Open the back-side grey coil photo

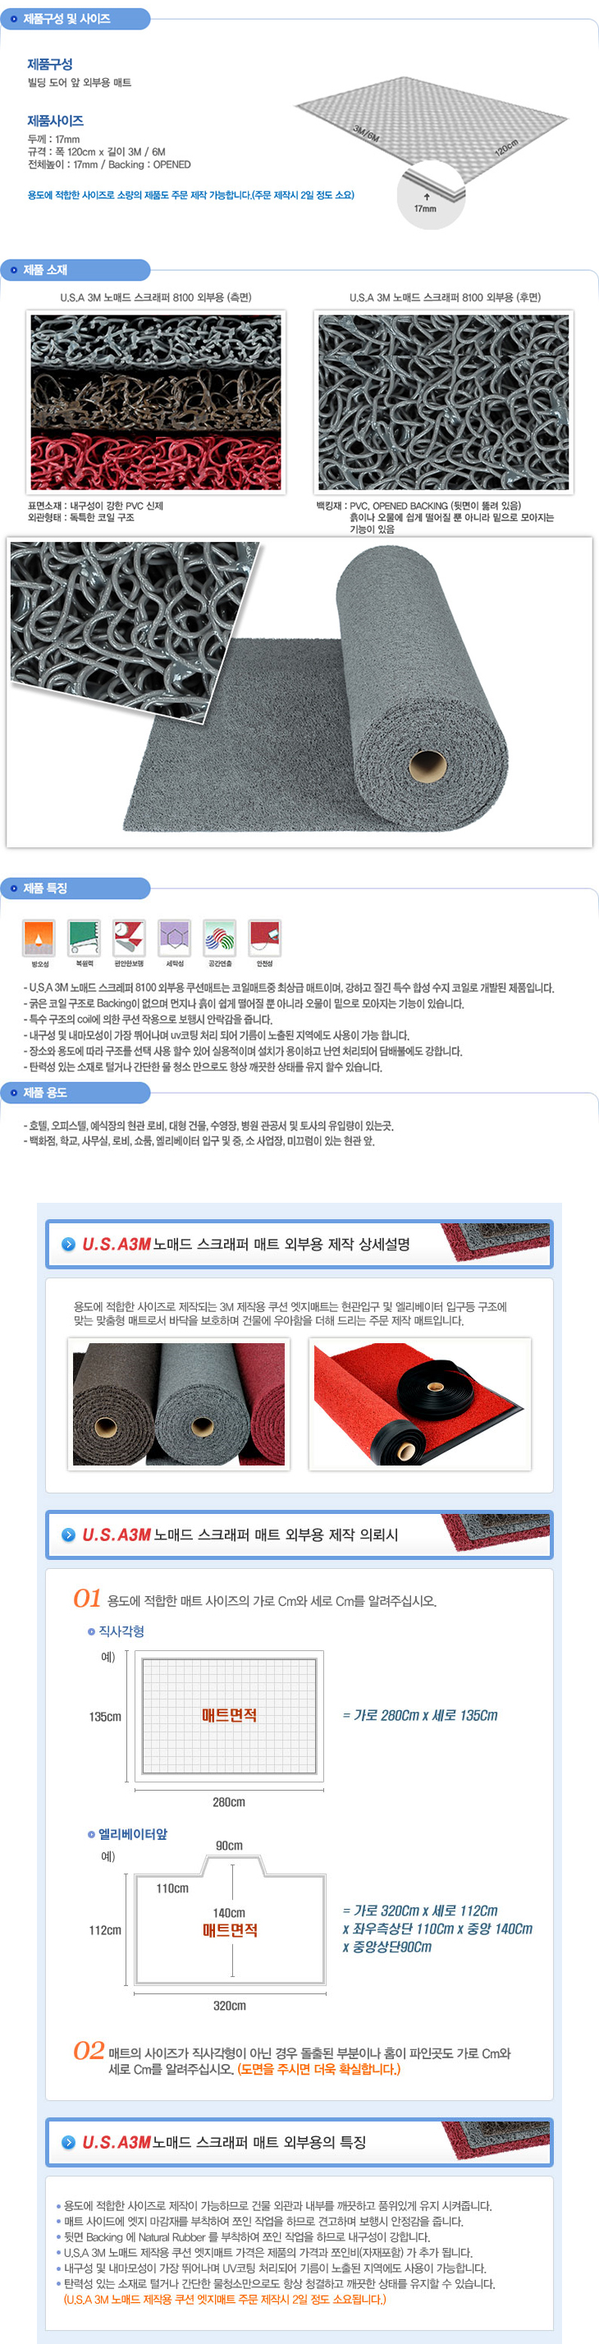click(444, 402)
